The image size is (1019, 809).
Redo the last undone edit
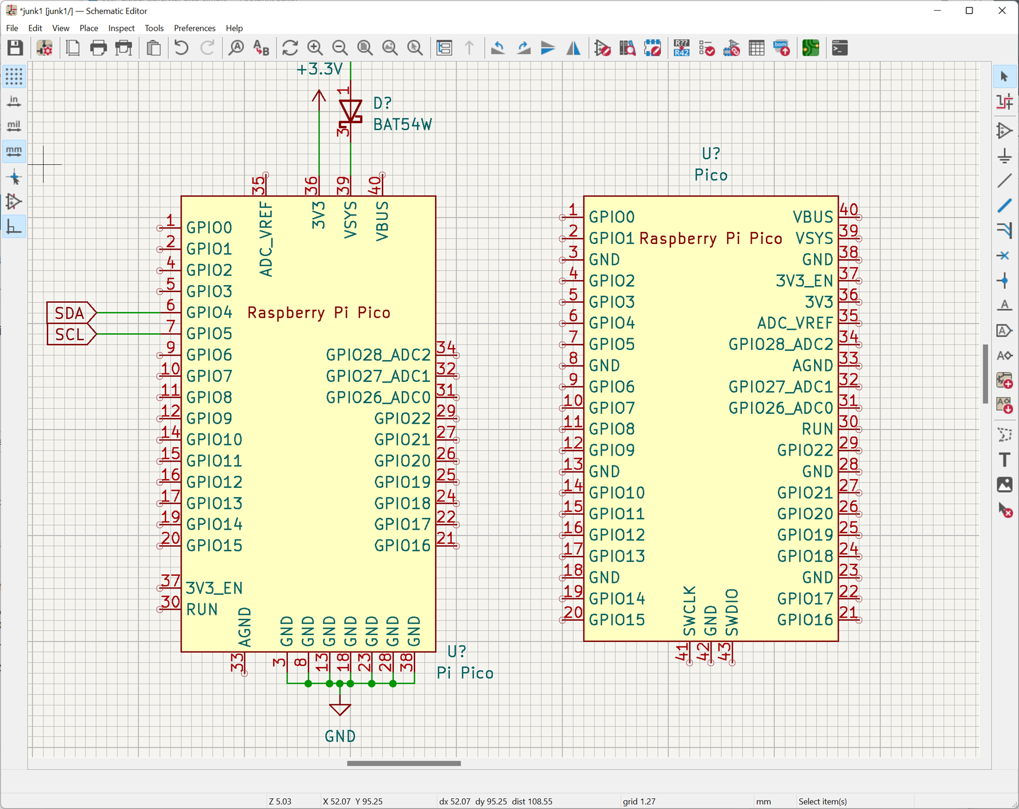point(207,48)
